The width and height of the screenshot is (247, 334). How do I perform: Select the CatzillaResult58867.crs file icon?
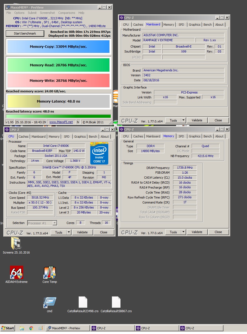pyautogui.click(x=116, y=302)
